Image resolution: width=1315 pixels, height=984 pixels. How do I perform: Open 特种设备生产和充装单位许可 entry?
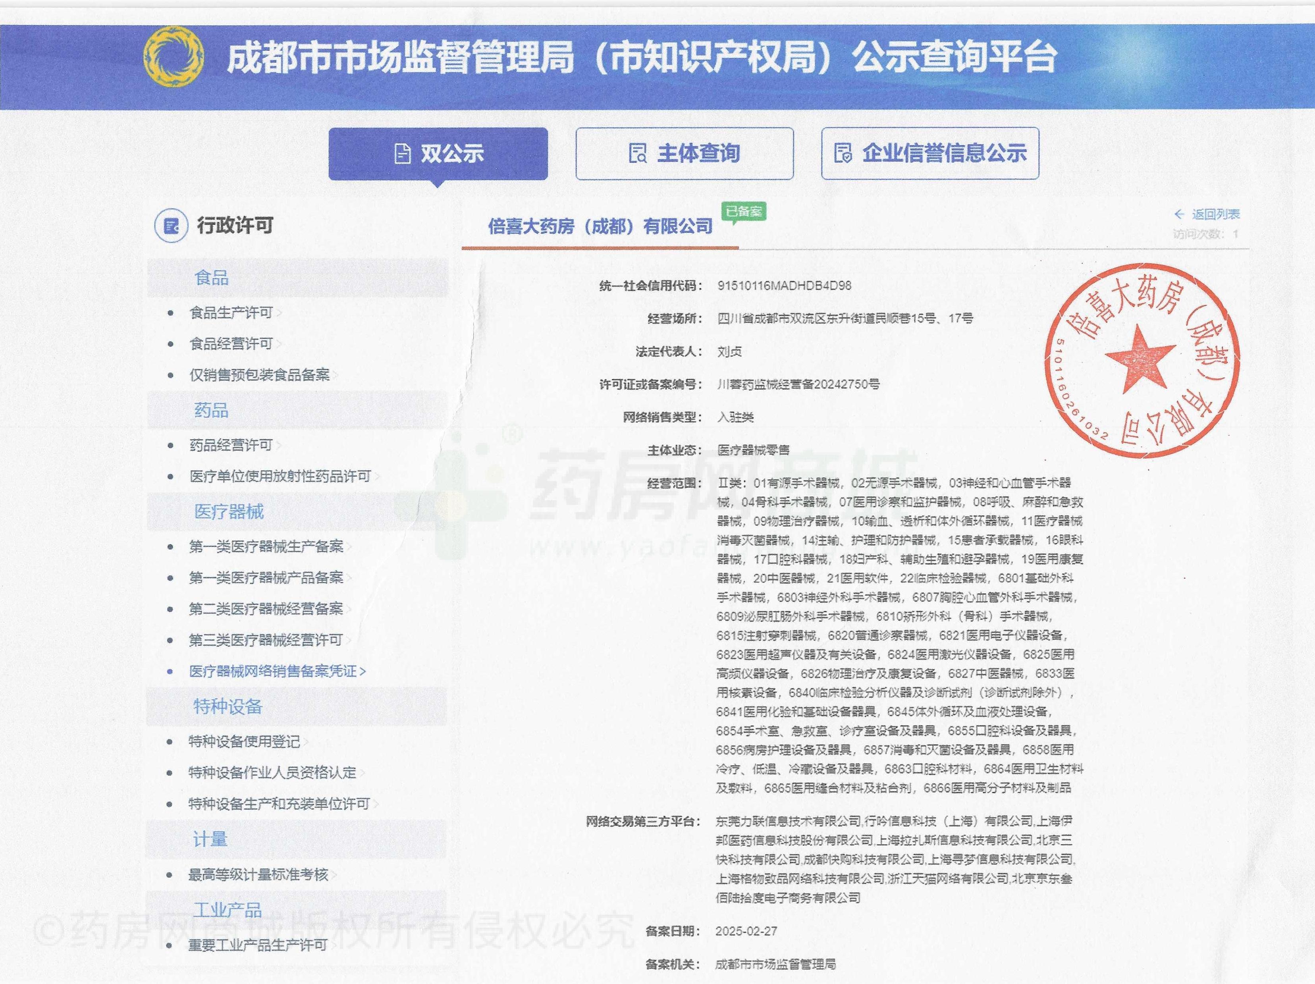tap(279, 804)
